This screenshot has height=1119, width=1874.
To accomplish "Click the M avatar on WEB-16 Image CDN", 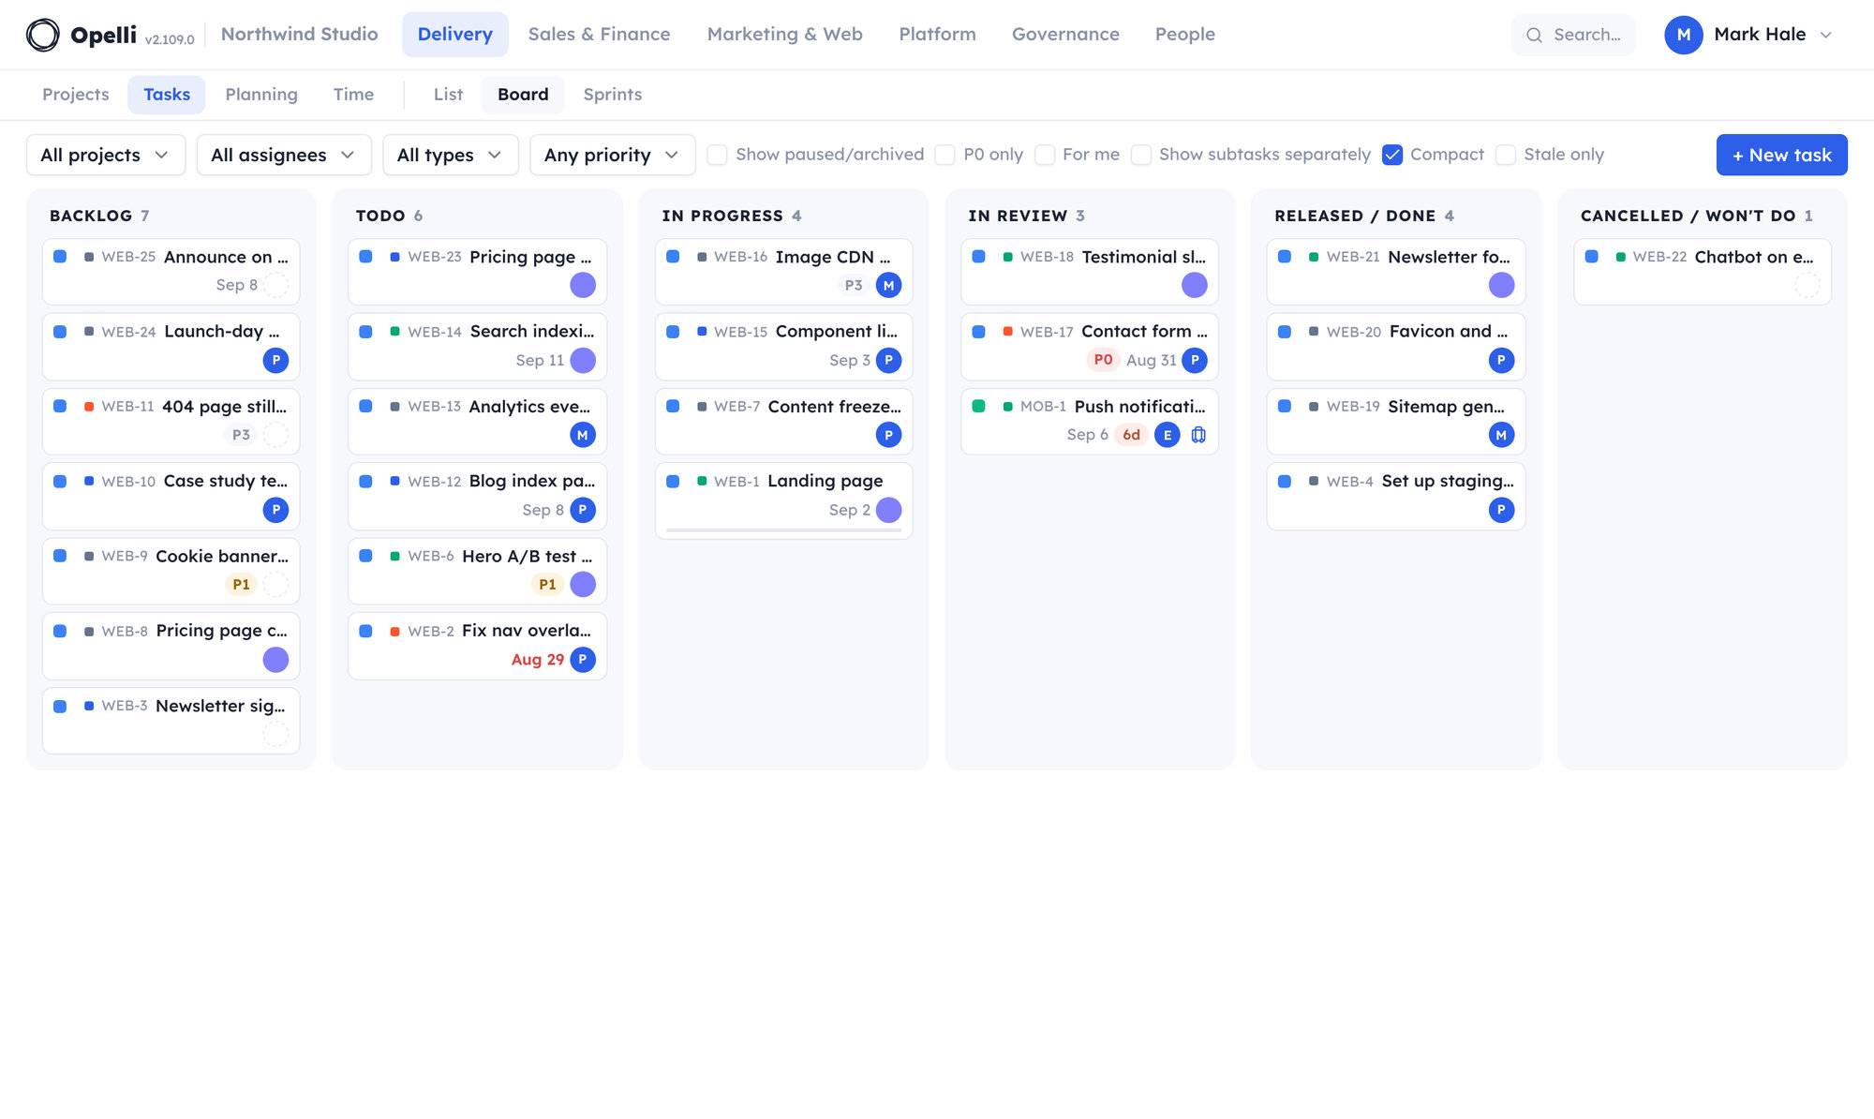I will point(888,285).
